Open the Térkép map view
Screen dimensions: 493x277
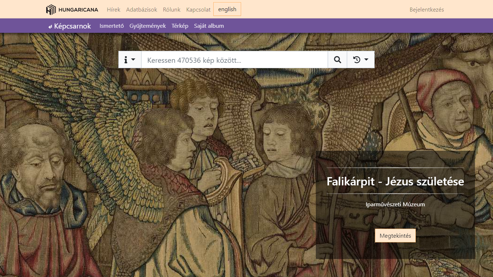(x=180, y=26)
